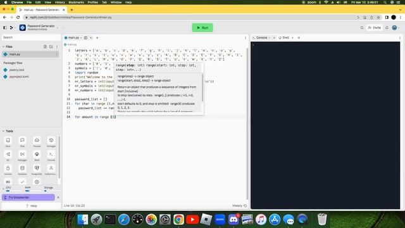Image resolution: width=405 pixels, height=228 pixels.
Task: Open editor History
Action: tap(239, 206)
